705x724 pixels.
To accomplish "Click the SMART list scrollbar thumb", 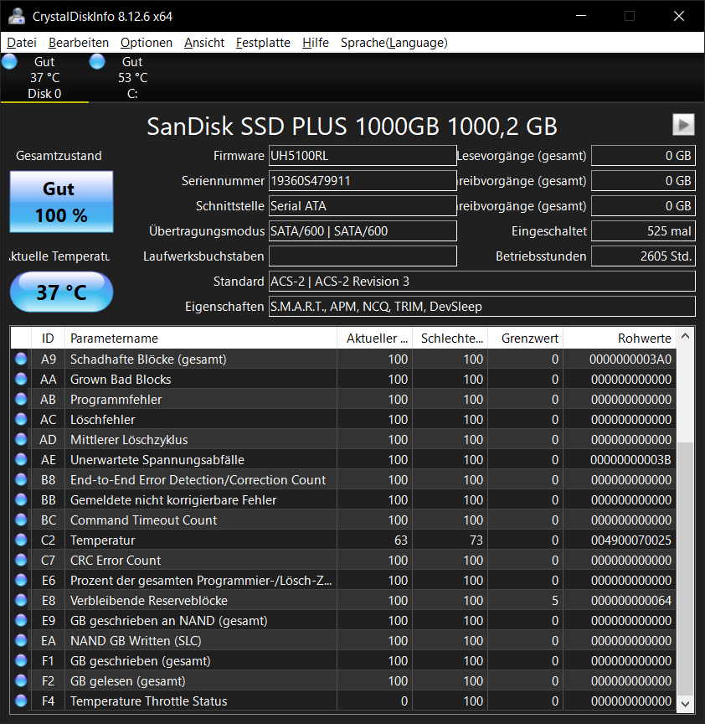I will (x=685, y=568).
